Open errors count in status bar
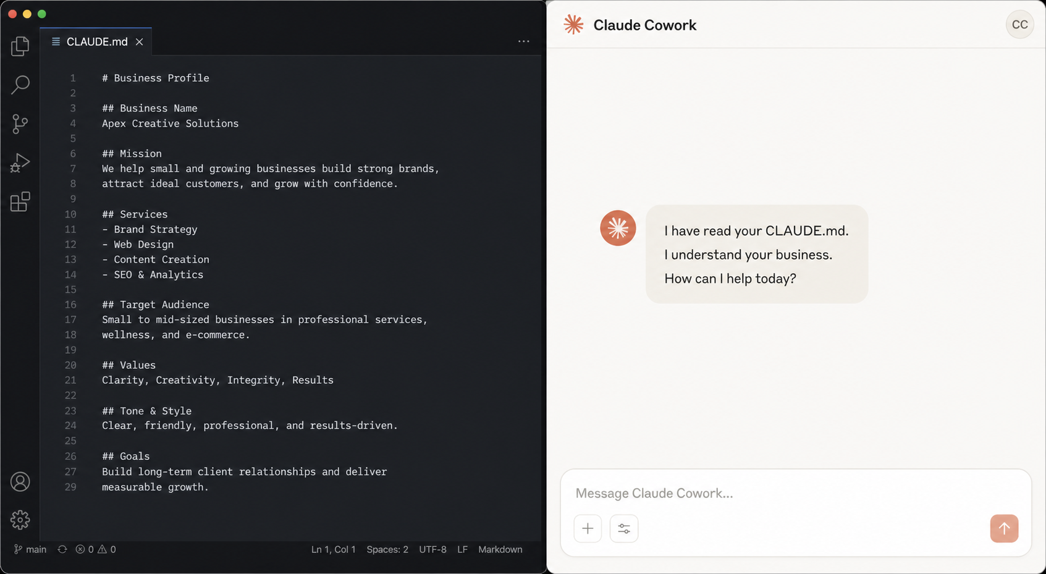1046x574 pixels. 85,549
